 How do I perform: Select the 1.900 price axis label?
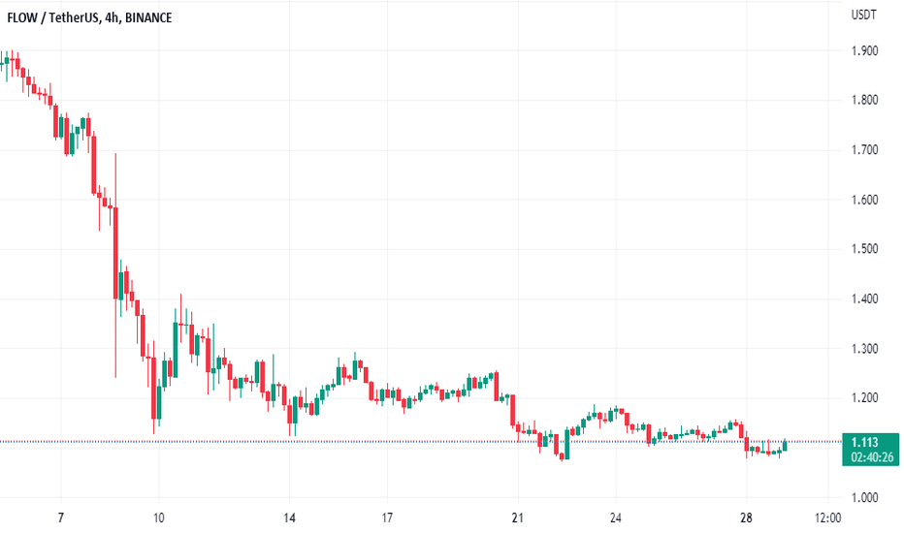[x=865, y=50]
